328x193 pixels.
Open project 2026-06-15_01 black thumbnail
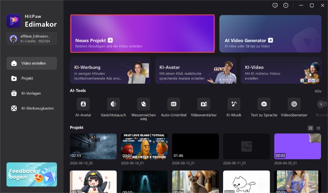coord(196,146)
